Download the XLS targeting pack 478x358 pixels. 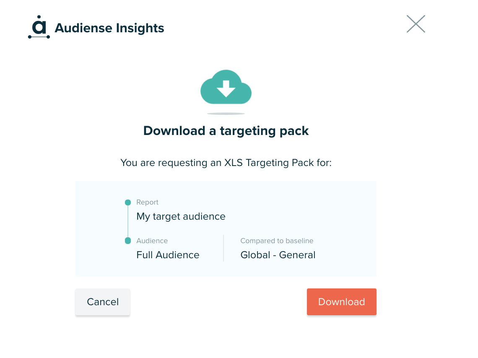click(x=341, y=302)
